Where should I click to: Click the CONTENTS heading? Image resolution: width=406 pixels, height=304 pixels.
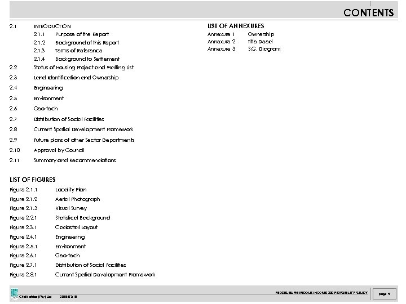(368, 12)
